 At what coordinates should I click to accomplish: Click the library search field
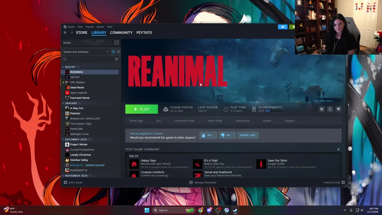(88, 59)
